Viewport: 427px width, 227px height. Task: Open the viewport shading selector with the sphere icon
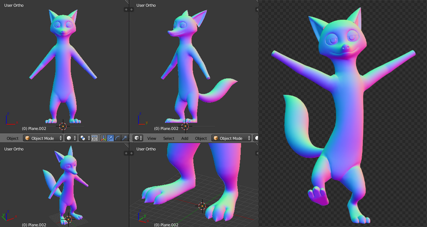click(71, 138)
